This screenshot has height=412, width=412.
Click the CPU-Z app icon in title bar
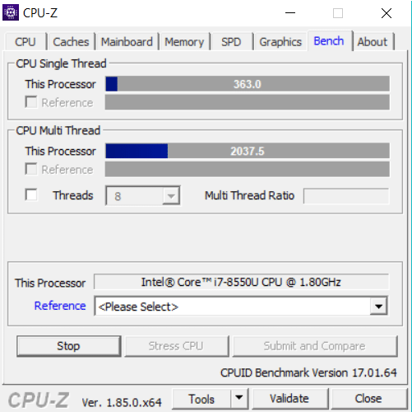pyautogui.click(x=11, y=12)
